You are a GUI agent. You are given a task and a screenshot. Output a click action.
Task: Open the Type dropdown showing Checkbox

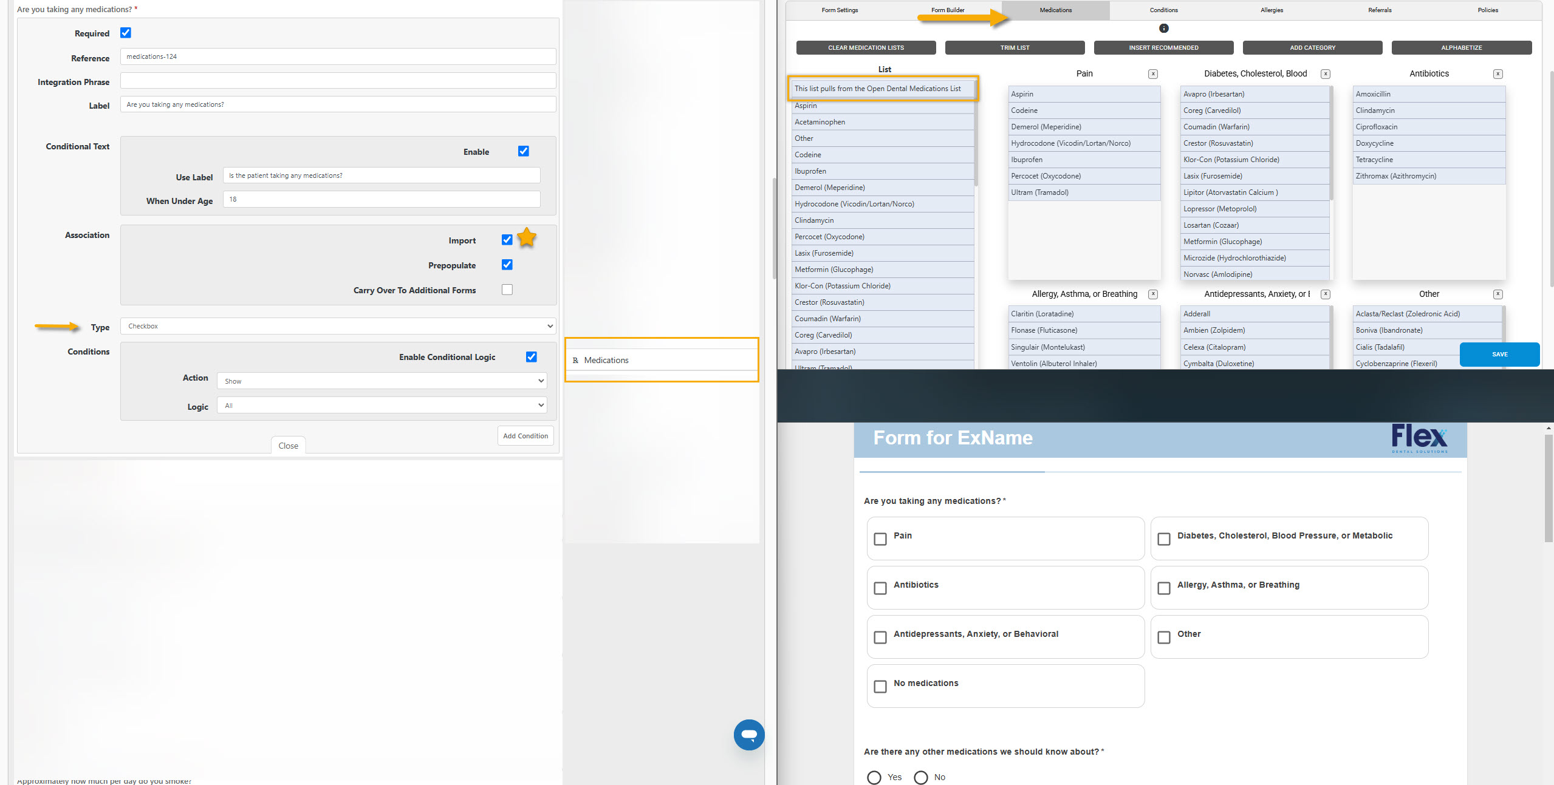338,327
